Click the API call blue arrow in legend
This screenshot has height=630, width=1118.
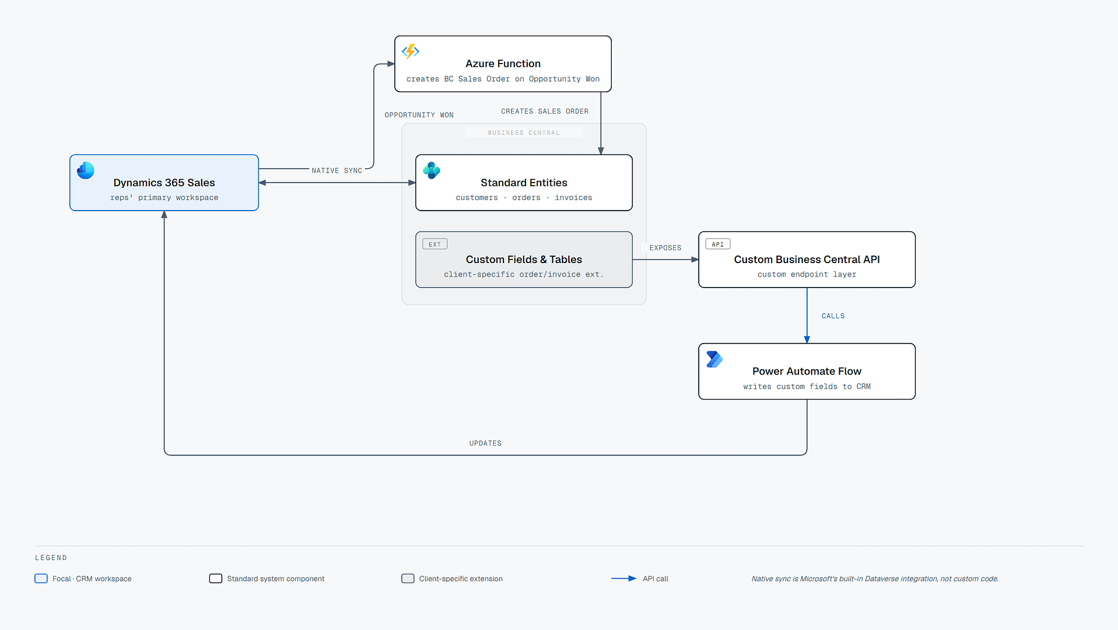coord(623,579)
